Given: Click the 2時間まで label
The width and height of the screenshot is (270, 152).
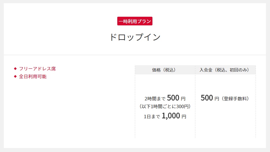Looking at the screenshot, I should click(155, 99).
